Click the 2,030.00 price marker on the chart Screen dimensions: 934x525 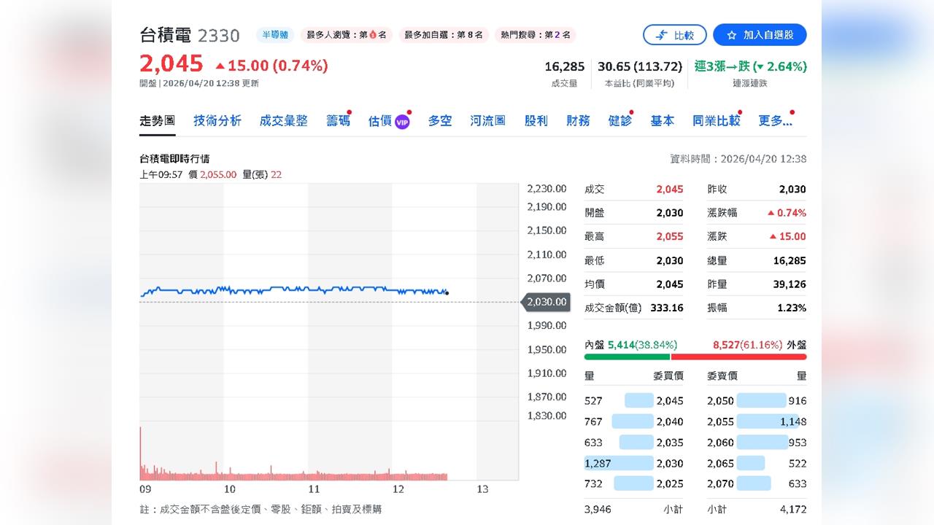[546, 301]
